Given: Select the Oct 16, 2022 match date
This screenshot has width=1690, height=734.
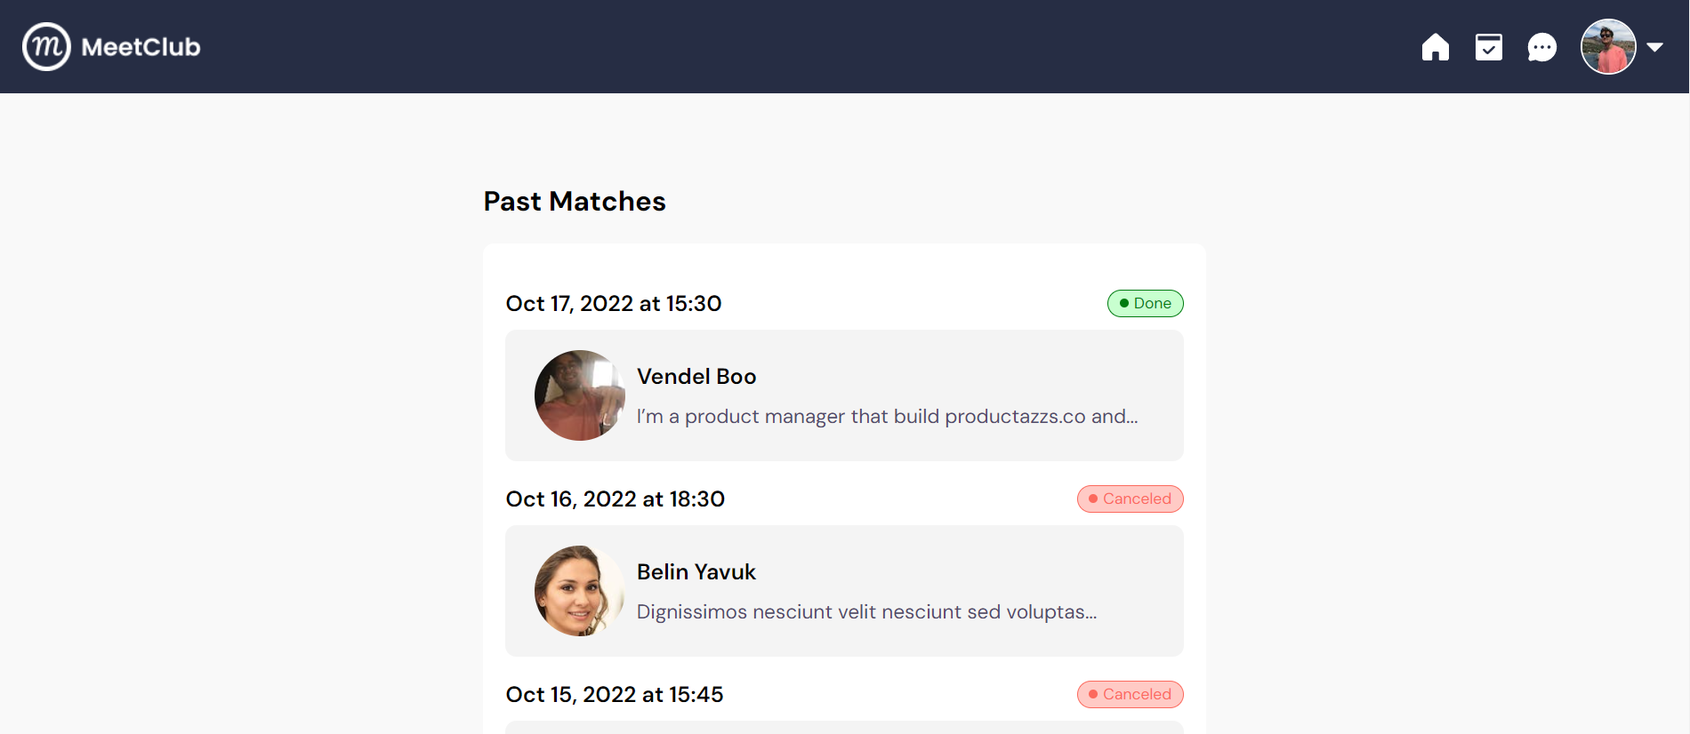Looking at the screenshot, I should (x=616, y=499).
